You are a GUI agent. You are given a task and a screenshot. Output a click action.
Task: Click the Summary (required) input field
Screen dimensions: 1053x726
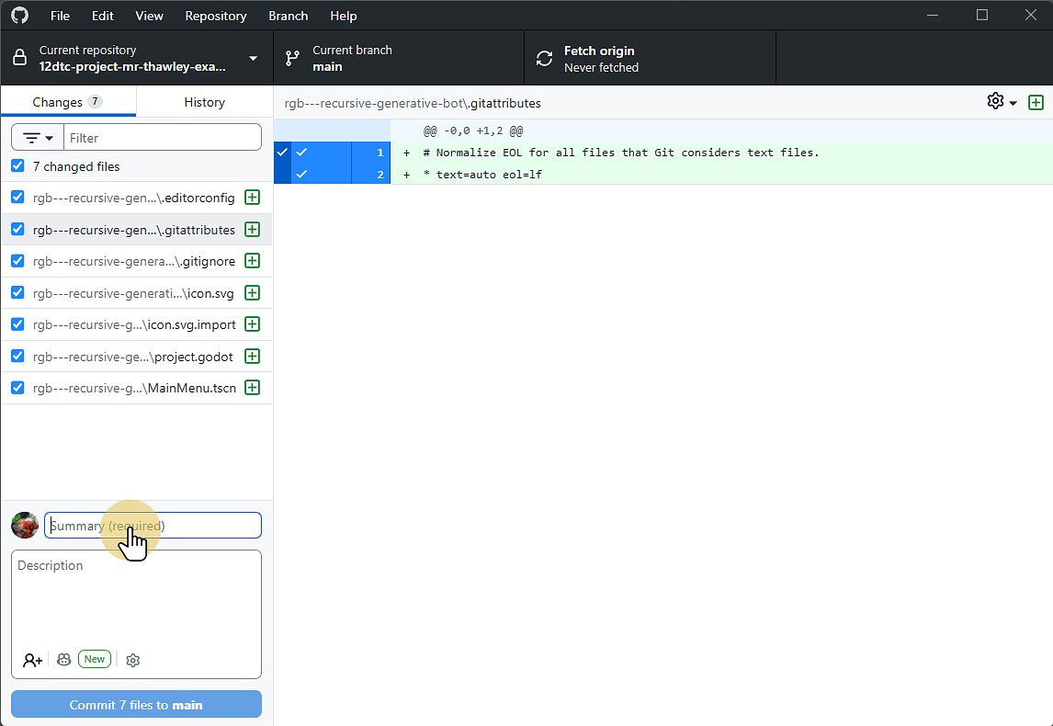click(153, 525)
